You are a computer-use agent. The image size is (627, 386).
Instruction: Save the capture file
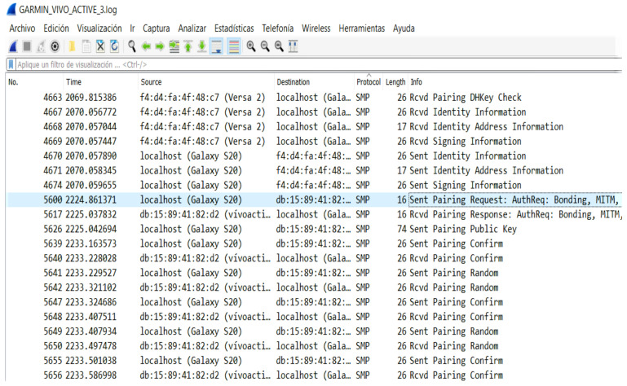point(86,46)
